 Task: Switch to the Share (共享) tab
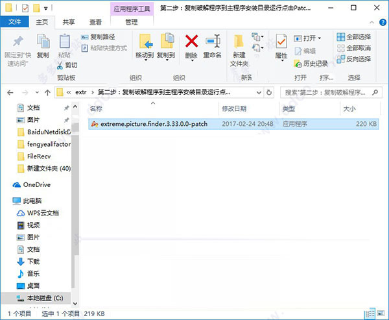[69, 22]
